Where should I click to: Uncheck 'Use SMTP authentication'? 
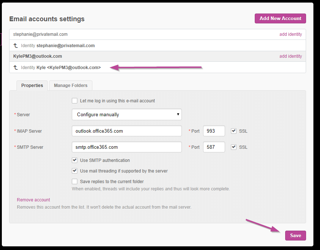coord(75,160)
